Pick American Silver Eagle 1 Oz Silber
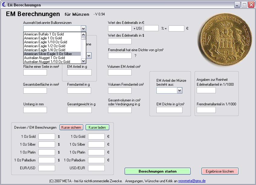This screenshot has height=185, width=256. [x=52, y=54]
